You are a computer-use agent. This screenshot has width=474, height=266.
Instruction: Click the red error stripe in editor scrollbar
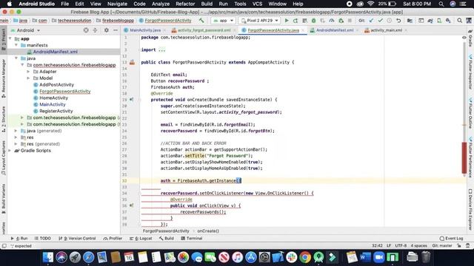click(464, 157)
